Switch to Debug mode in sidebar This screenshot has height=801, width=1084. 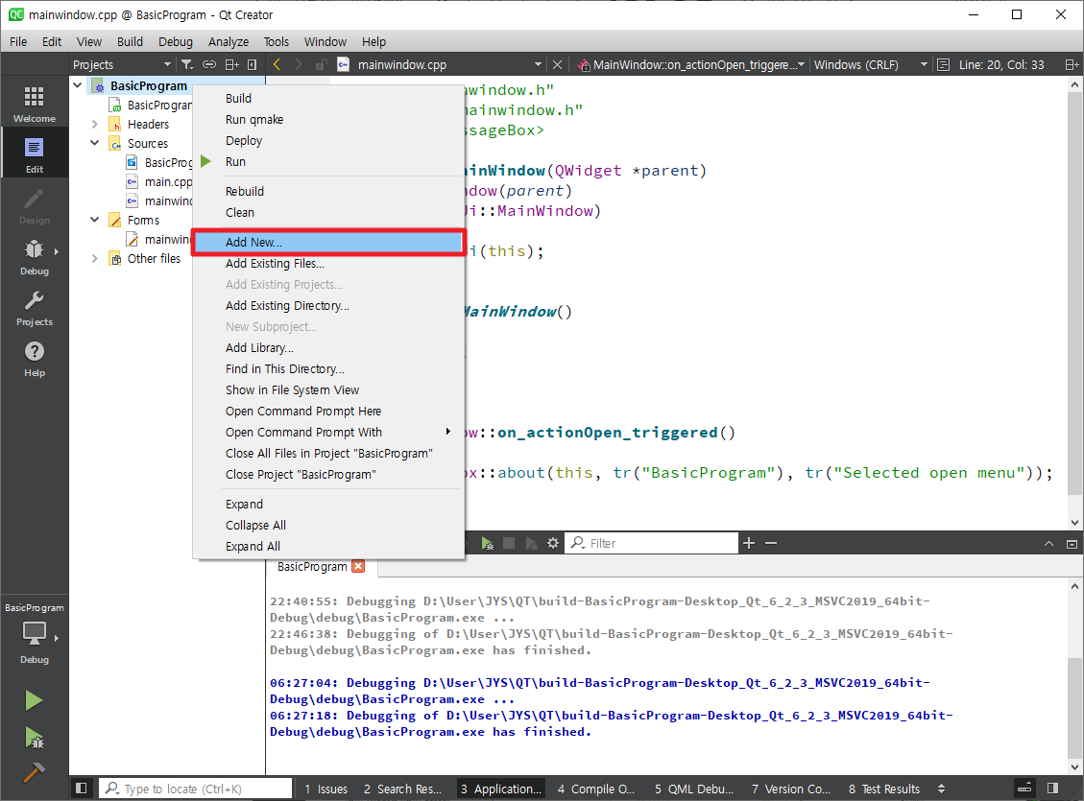coord(34,257)
